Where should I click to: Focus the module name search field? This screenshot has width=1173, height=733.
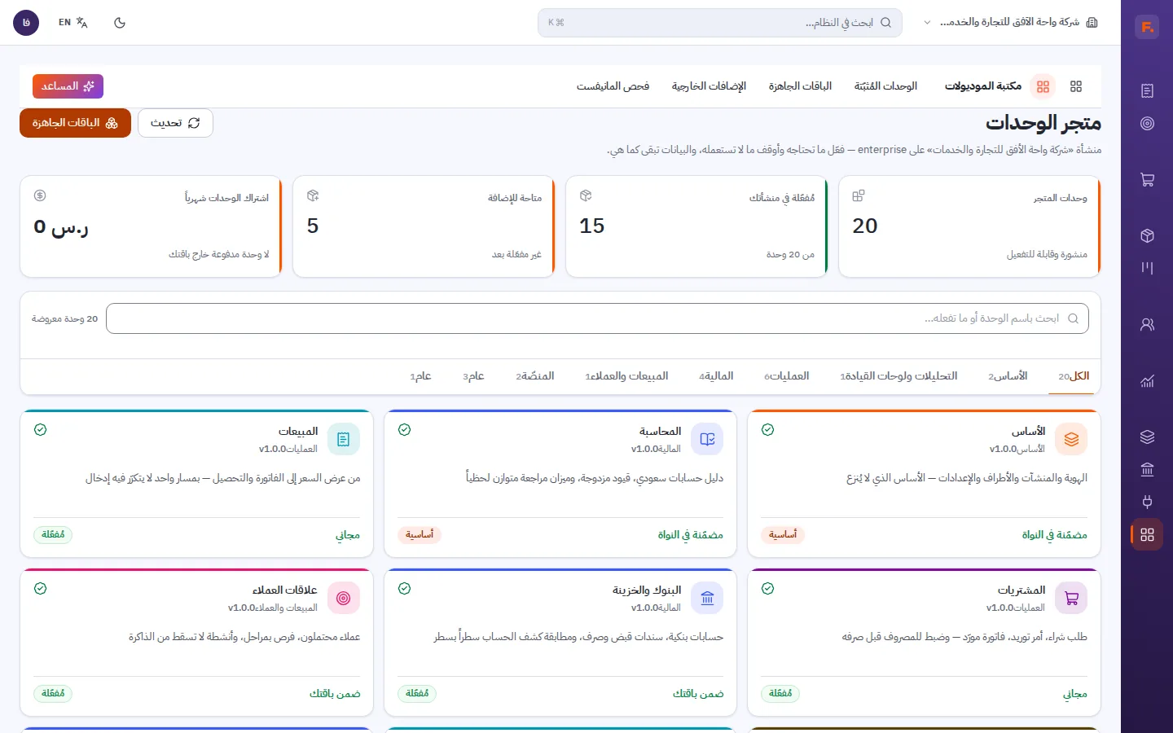click(597, 318)
